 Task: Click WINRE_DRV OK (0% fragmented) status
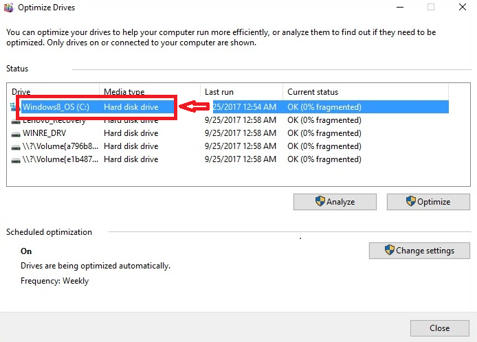pos(324,133)
